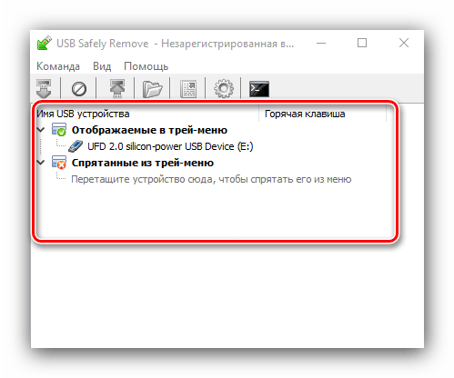Open the folder browse toolbar icon
Screen dimensions: 454x378
152,89
